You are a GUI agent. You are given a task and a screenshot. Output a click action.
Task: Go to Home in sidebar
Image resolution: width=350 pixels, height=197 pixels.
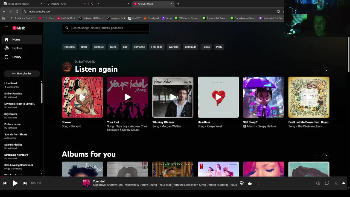(22, 39)
